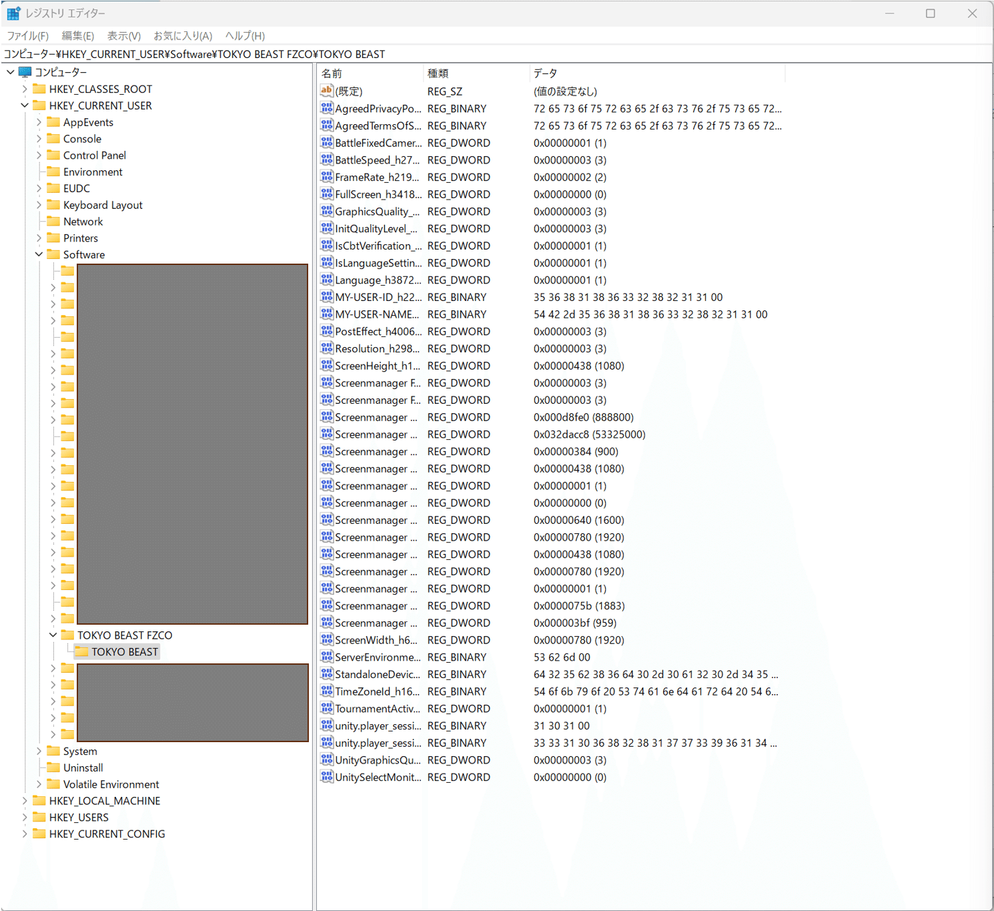Click the (既定) string value icon
This screenshot has height=911, width=994.
[327, 91]
